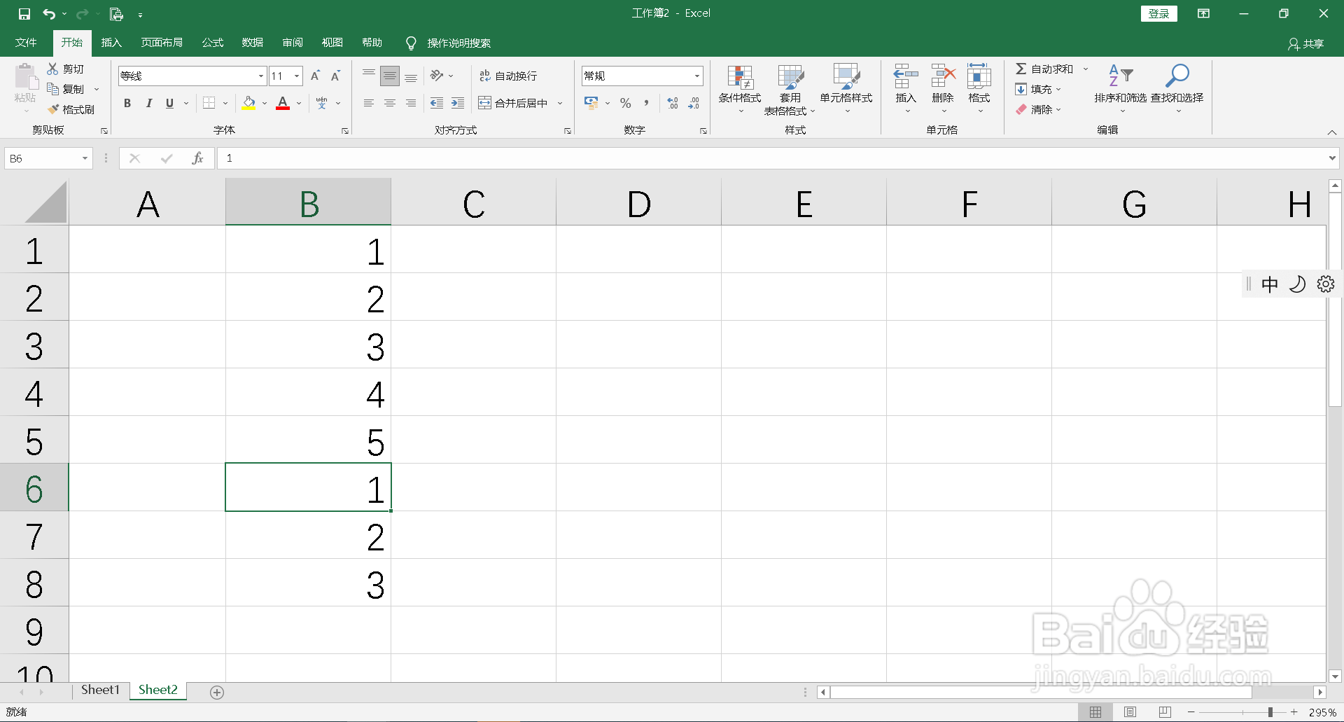The height and width of the screenshot is (722, 1344).
Task: Add a new sheet with the plus icon
Action: pyautogui.click(x=217, y=692)
